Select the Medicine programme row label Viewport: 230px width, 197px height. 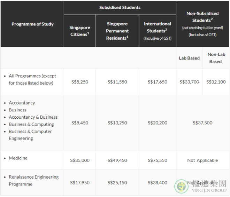coord(18,158)
